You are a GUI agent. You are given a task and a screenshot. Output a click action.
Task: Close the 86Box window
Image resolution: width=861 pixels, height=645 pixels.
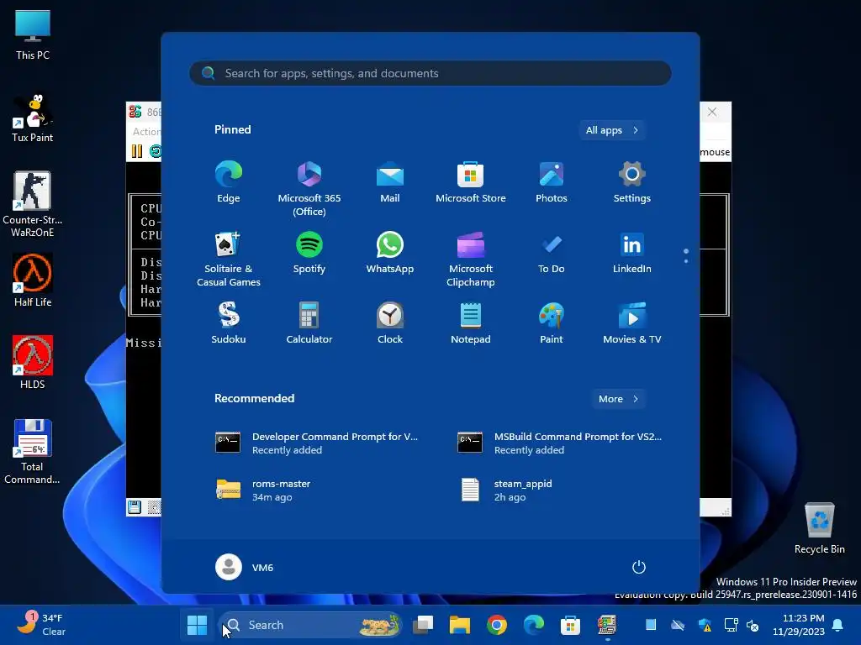coord(712,112)
